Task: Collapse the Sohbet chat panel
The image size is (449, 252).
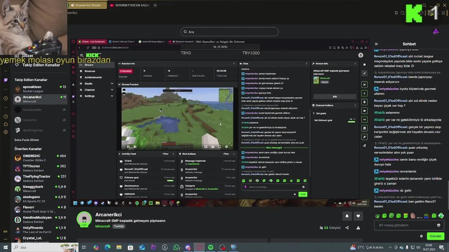Action: (x=376, y=44)
